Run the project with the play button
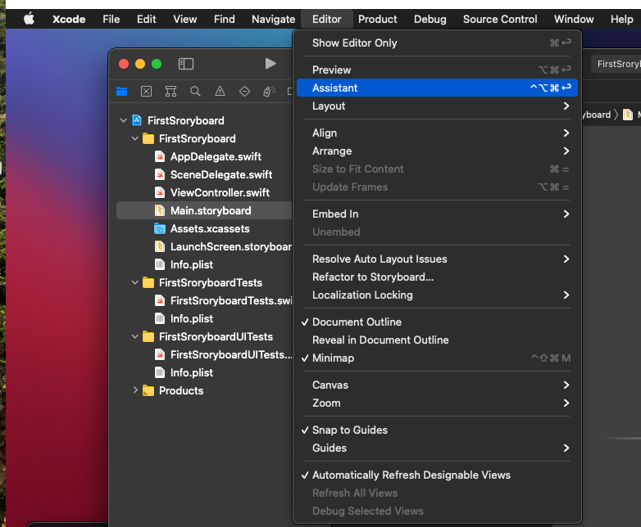The height and width of the screenshot is (527, 641). coord(270,64)
